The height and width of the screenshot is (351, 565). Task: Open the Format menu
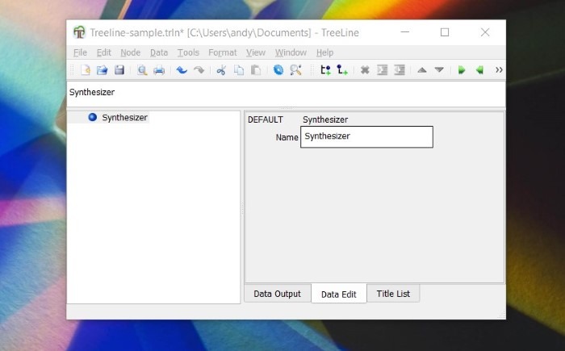tap(222, 52)
